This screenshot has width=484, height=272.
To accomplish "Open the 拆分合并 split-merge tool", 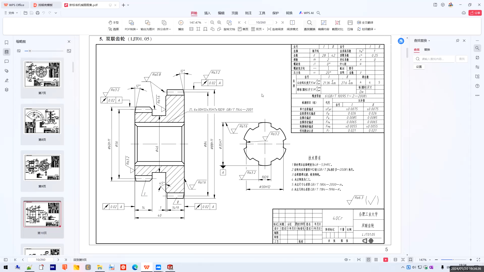I will [164, 25].
